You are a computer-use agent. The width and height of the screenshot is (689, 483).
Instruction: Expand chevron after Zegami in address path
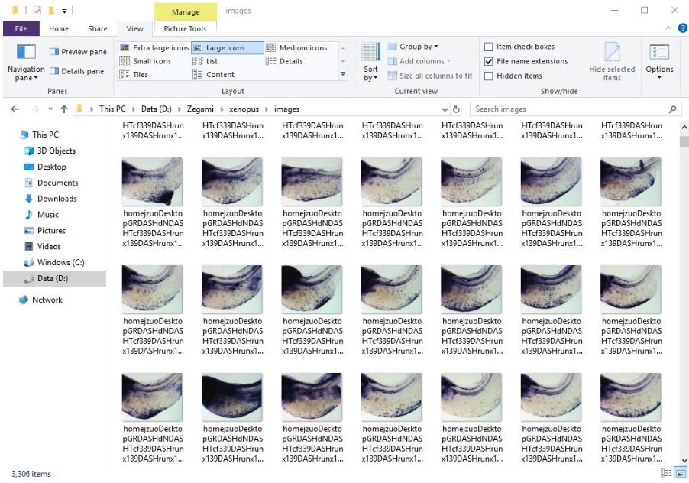(x=222, y=109)
